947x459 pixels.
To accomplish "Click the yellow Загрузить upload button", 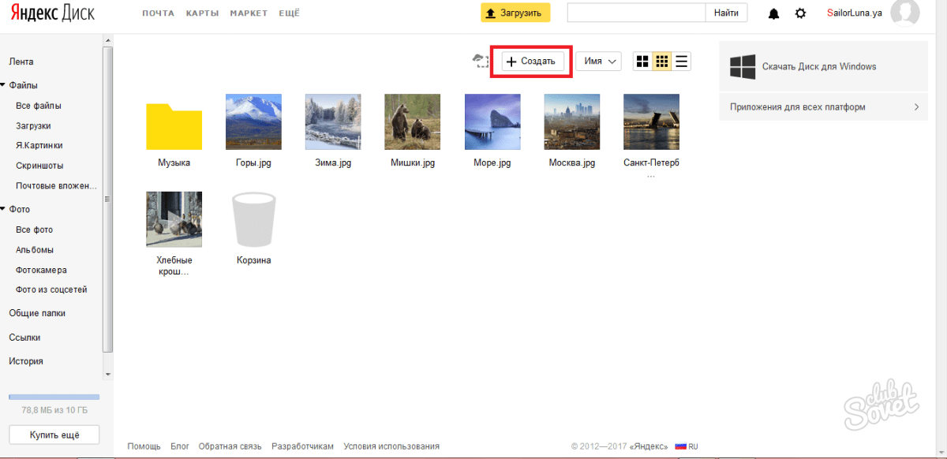I will click(x=515, y=13).
